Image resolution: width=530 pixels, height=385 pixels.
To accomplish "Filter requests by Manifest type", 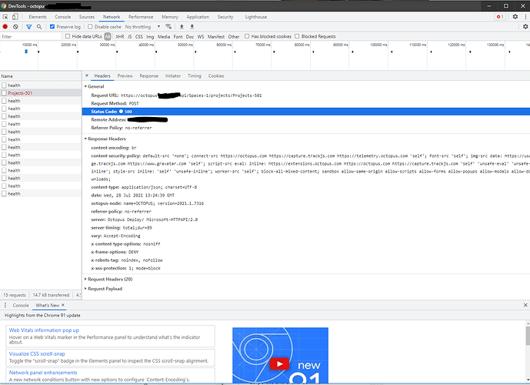I will tap(216, 36).
